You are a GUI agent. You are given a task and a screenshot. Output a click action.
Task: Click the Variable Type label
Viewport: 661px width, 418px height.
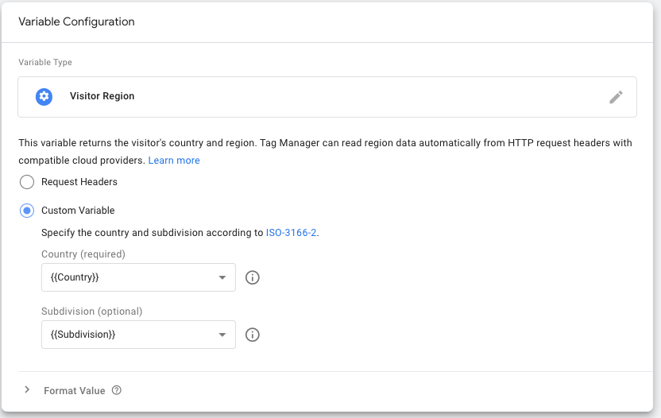tap(45, 62)
